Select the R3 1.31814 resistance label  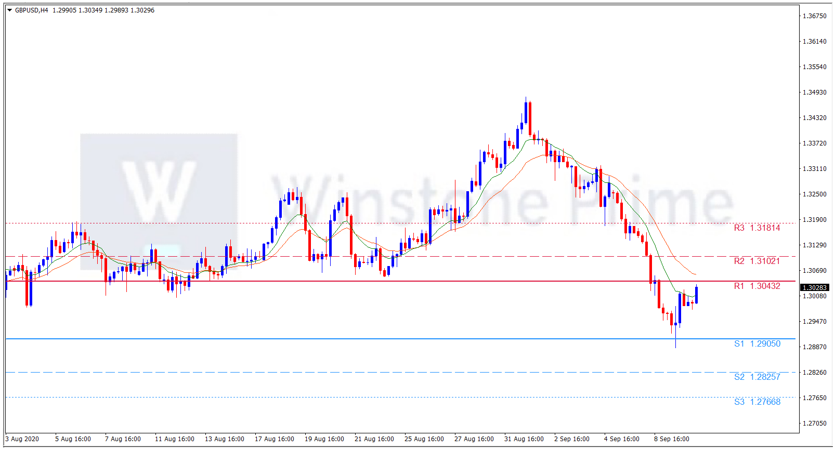click(756, 228)
